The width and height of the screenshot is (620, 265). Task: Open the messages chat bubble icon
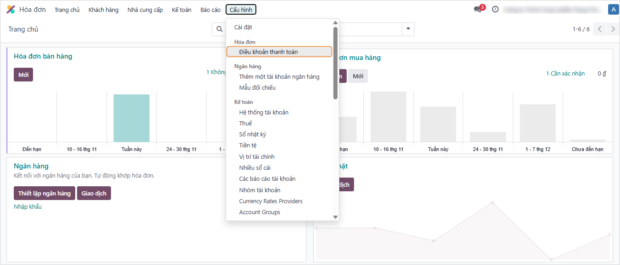tap(478, 9)
